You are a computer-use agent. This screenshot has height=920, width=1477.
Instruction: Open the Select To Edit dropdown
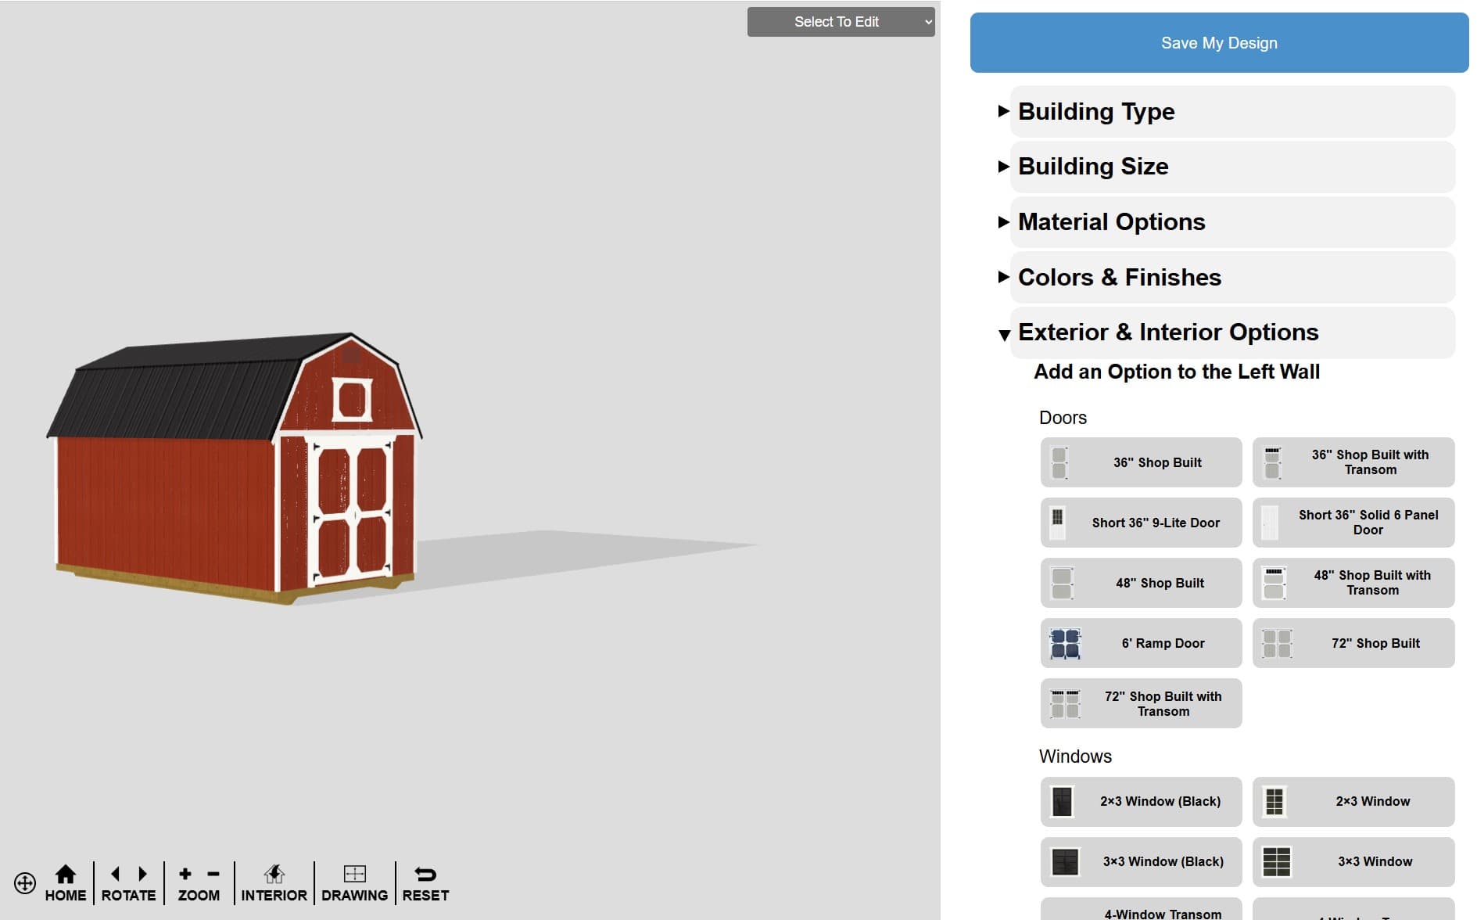(841, 22)
